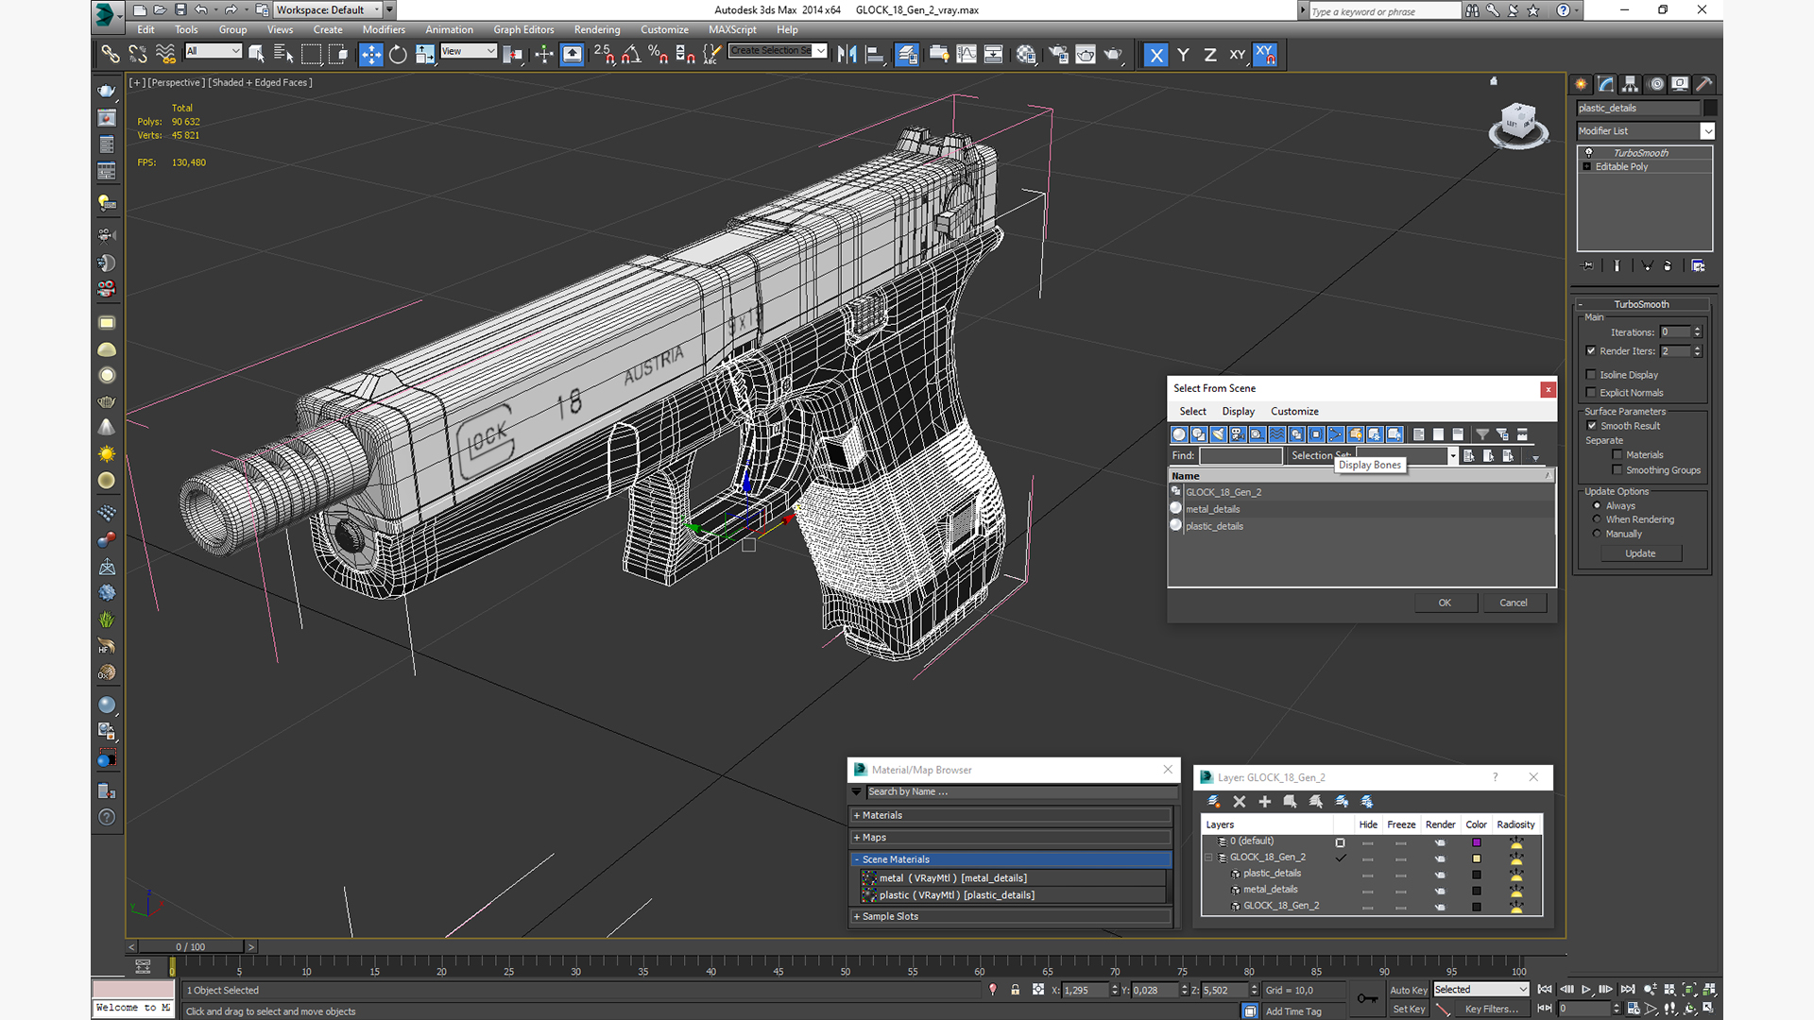
Task: Toggle Display Bones filter in Select From Scene
Action: tap(1336, 434)
